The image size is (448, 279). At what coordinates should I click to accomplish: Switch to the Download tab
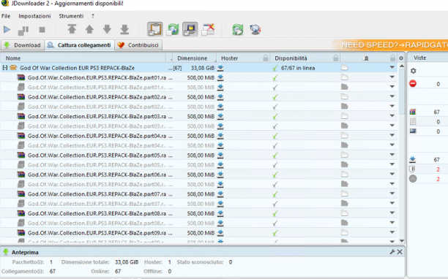point(23,45)
